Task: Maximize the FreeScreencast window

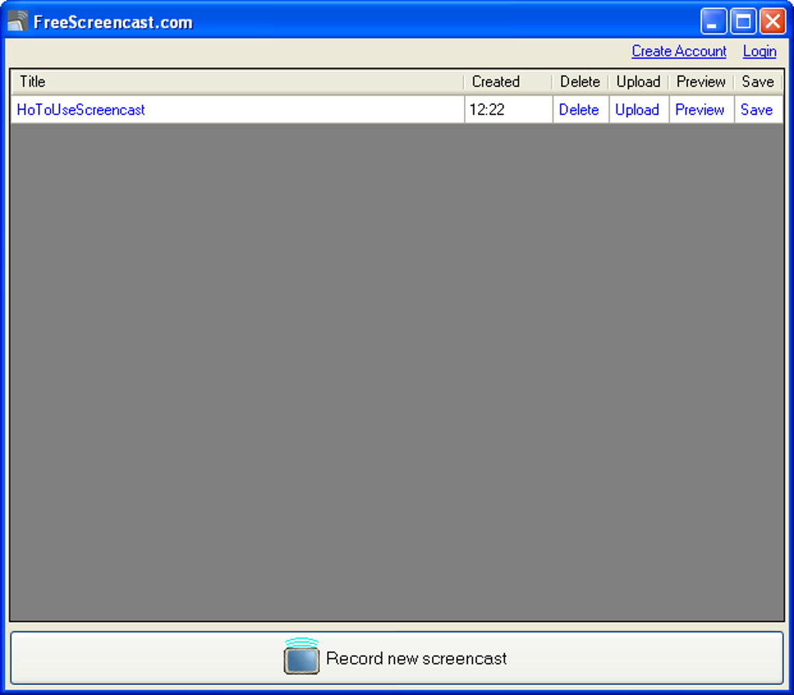Action: tap(743, 22)
